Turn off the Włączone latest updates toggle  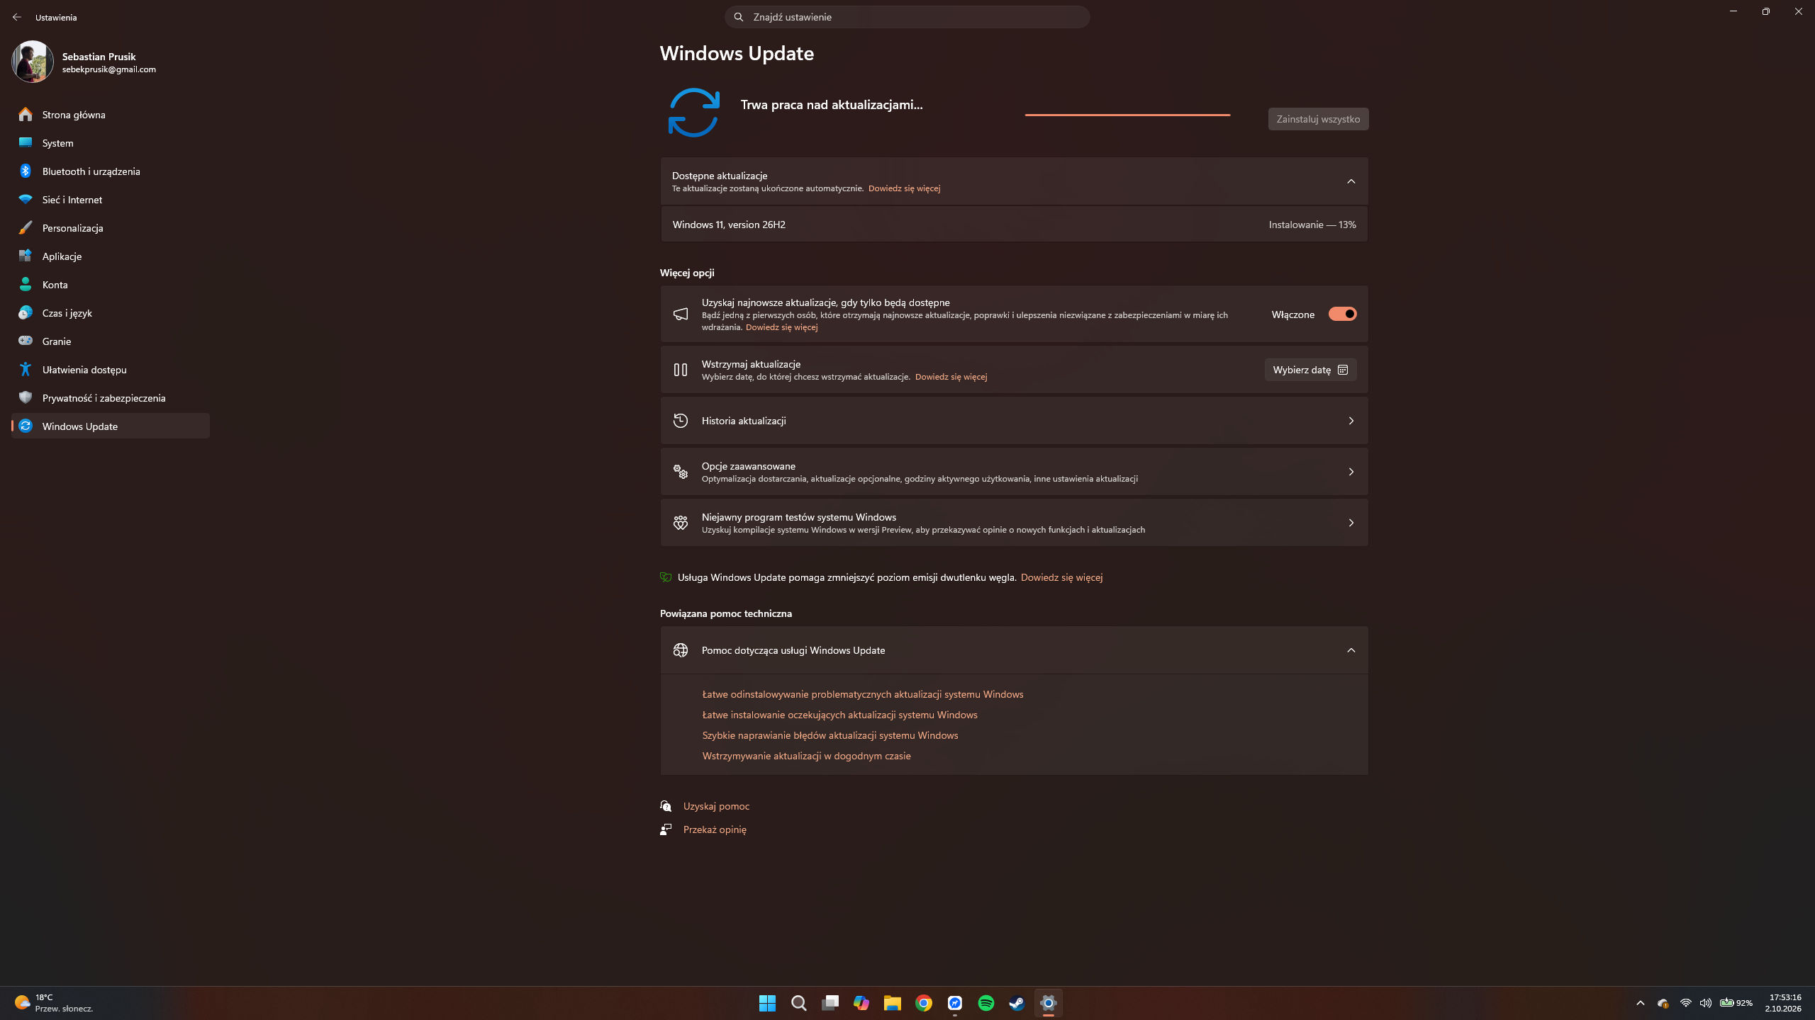pos(1342,314)
